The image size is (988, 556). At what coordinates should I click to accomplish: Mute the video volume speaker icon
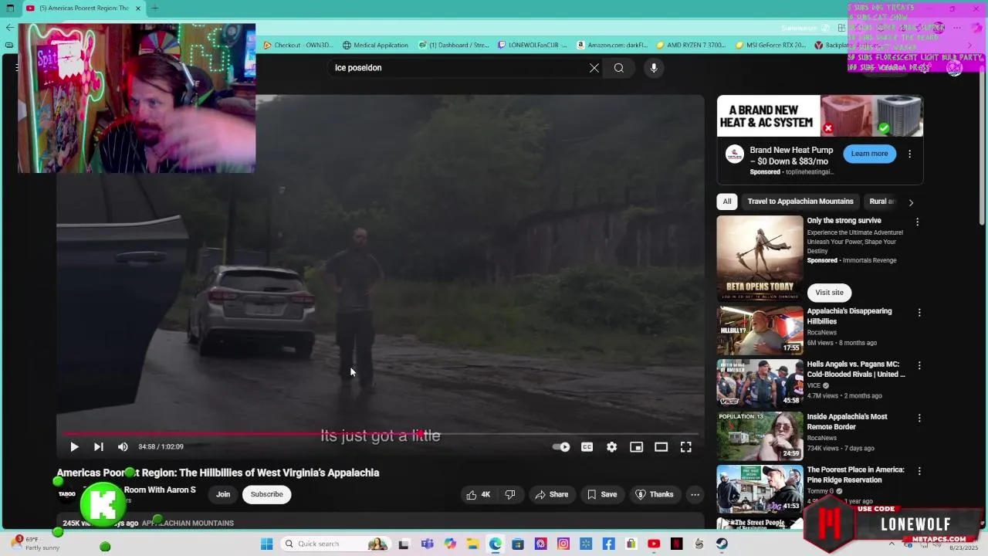(x=123, y=447)
